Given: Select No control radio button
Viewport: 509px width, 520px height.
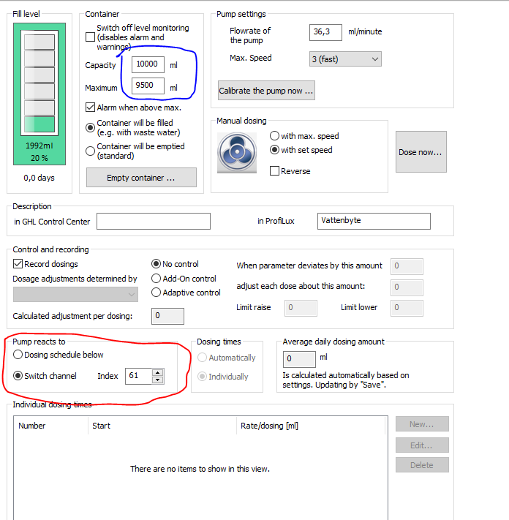Looking at the screenshot, I should pyautogui.click(x=156, y=263).
